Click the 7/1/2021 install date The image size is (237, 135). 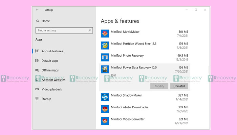tap(182, 36)
